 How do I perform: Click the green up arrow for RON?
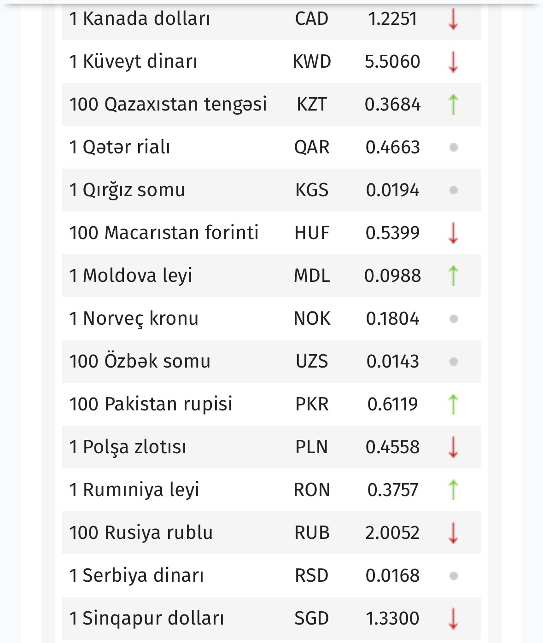coord(453,490)
